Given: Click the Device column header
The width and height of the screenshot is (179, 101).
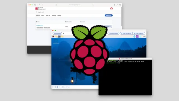Looking at the screenshot, I should pyautogui.click(x=38, y=22).
